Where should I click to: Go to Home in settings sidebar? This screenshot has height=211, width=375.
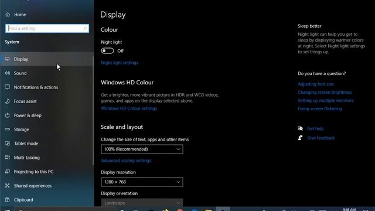pos(20,15)
